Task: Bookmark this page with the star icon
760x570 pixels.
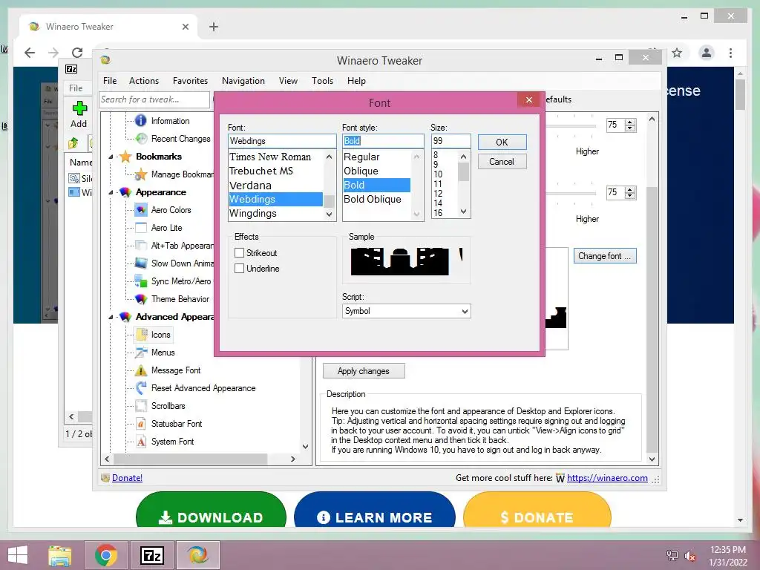Action: pyautogui.click(x=677, y=53)
